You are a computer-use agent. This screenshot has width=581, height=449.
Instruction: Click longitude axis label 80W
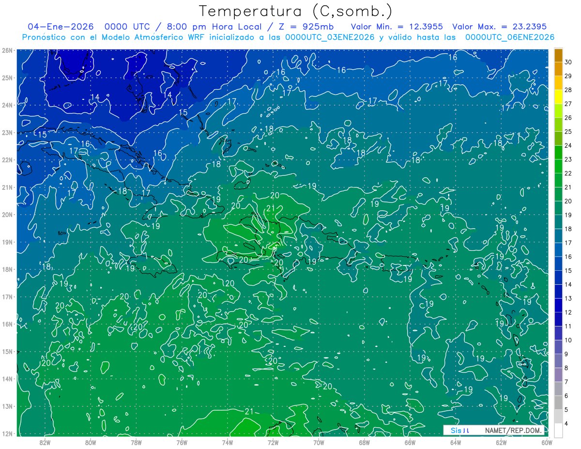coord(91,442)
